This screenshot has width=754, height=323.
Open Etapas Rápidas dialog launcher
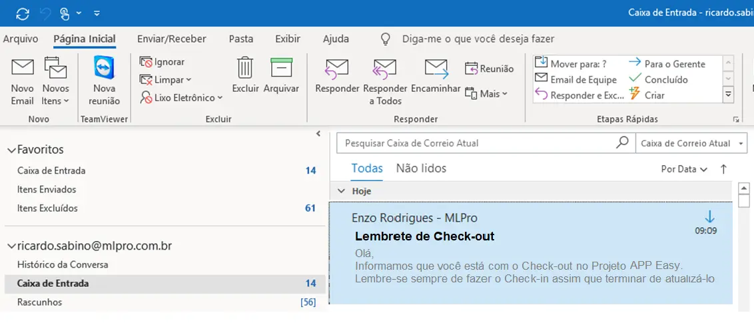pos(735,119)
